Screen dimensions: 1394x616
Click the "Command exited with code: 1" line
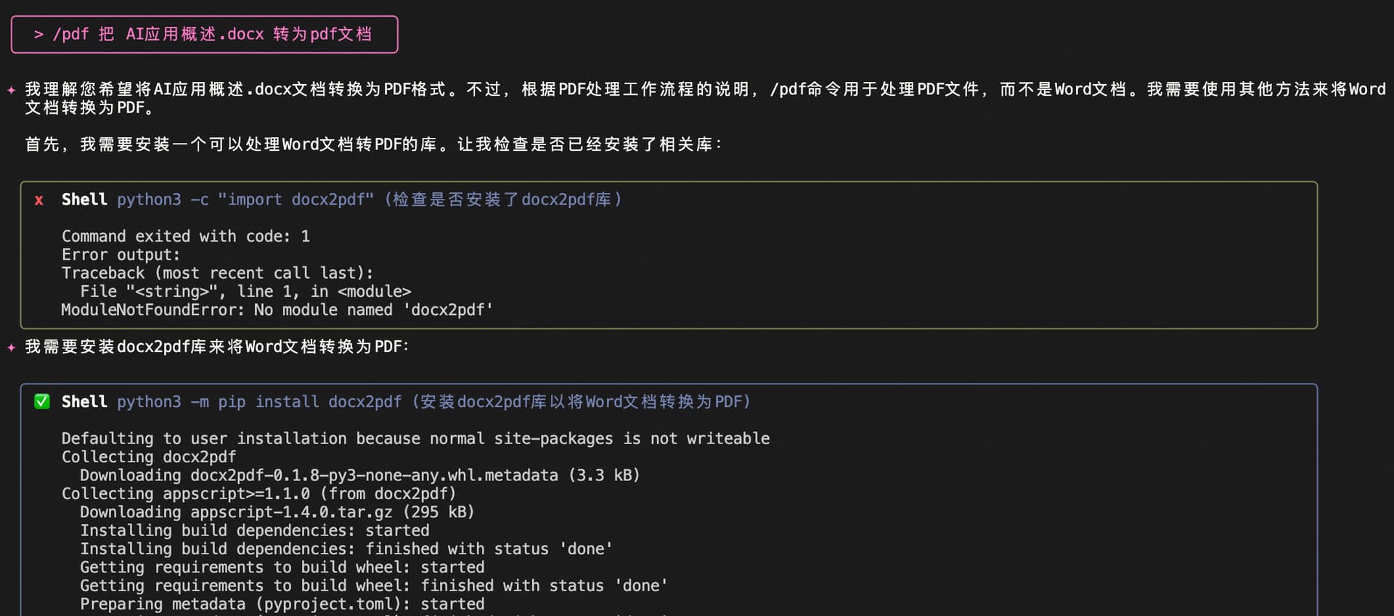(185, 237)
